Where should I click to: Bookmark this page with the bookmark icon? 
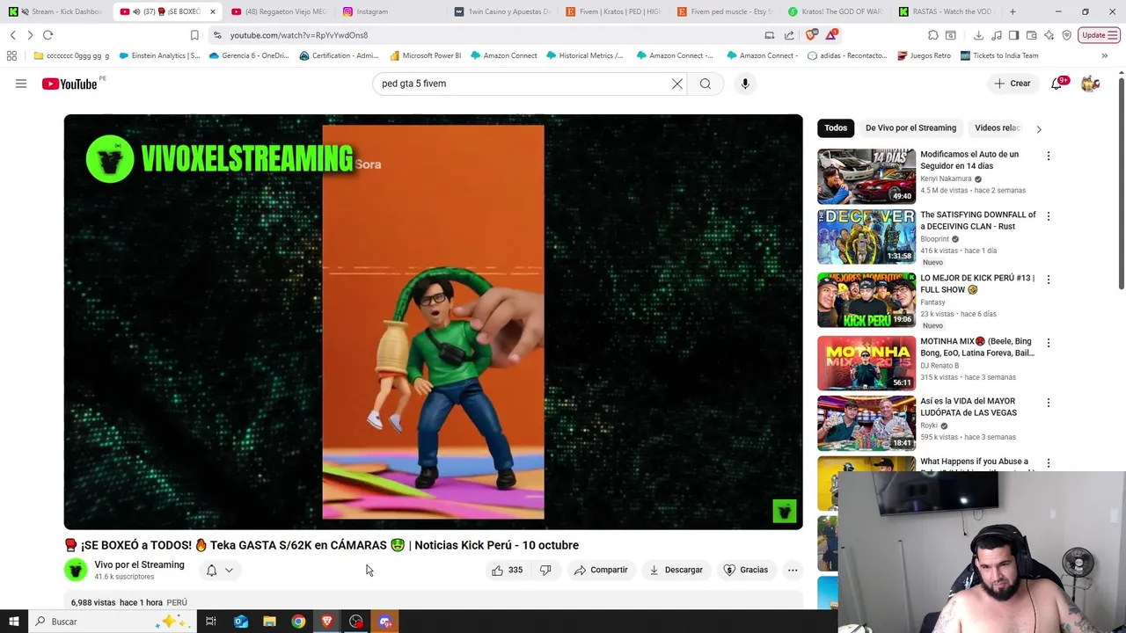click(x=194, y=35)
